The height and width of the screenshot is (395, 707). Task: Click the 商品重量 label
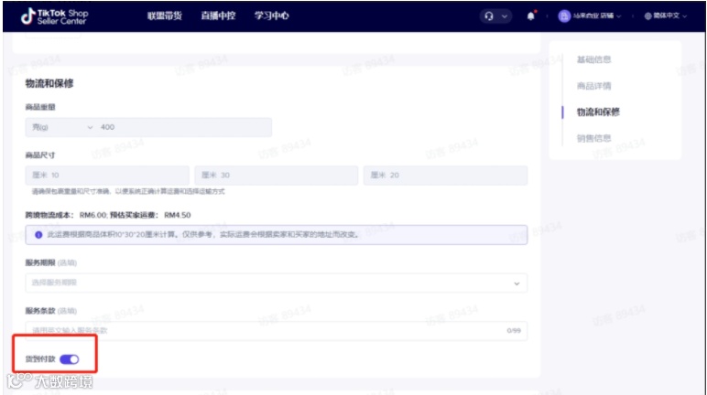tap(40, 107)
